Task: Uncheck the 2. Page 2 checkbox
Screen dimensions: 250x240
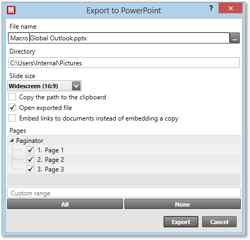Action: coord(30,159)
